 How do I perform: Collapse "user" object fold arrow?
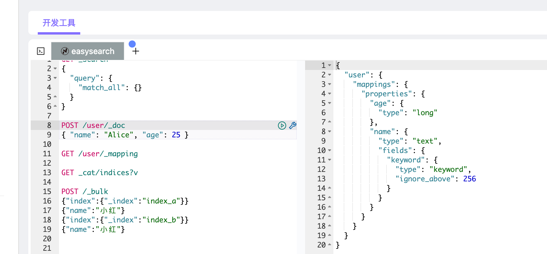tap(330, 75)
